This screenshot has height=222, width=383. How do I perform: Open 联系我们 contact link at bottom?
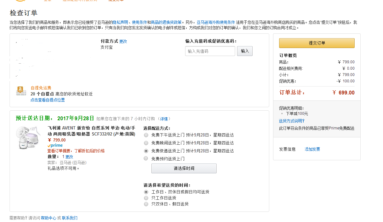tap(70, 218)
